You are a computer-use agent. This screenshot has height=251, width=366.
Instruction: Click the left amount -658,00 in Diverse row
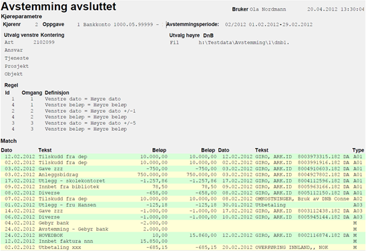coord(157,193)
